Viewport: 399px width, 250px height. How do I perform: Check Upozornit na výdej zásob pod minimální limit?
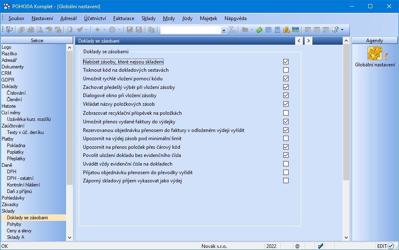point(286,139)
